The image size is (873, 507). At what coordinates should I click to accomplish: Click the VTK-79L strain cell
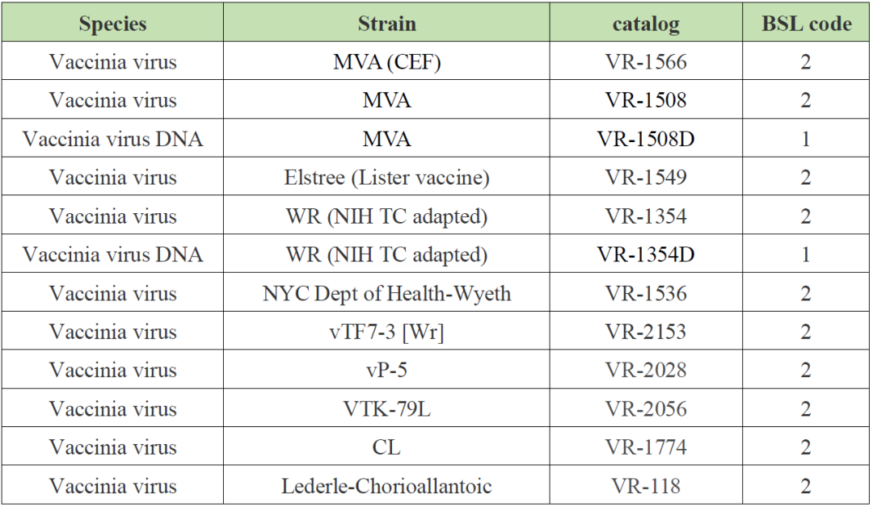pos(386,409)
